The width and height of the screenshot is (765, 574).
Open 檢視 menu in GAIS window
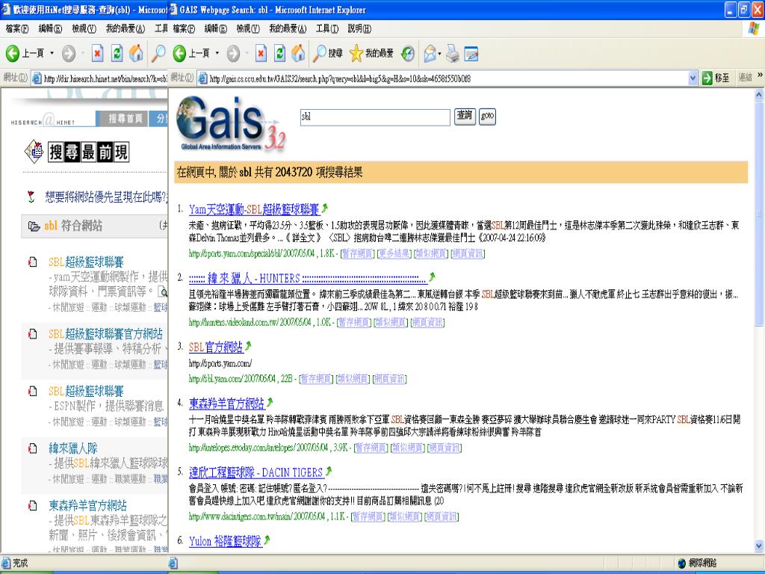[248, 29]
